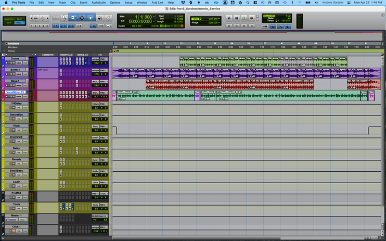
Task: Solo the Synth.1 track
Action: 10,74
